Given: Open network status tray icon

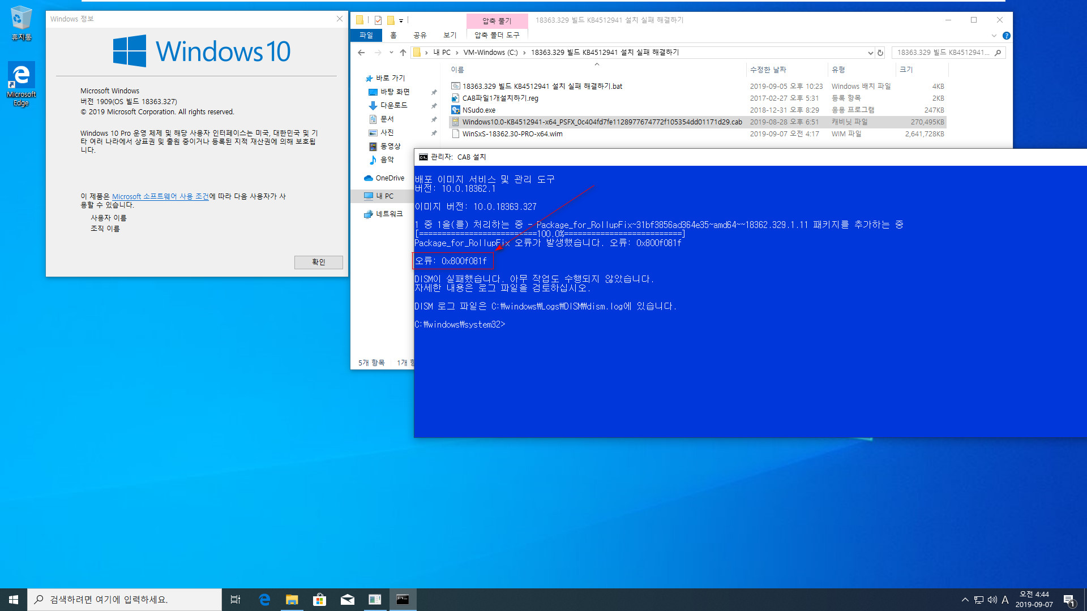Looking at the screenshot, I should (x=979, y=600).
